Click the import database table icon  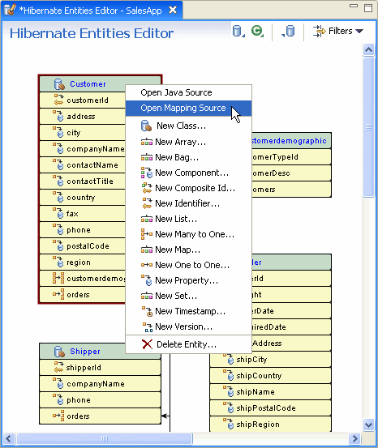point(288,31)
